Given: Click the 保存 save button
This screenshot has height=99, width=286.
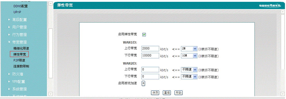Looking at the screenshot, I should (155, 93).
